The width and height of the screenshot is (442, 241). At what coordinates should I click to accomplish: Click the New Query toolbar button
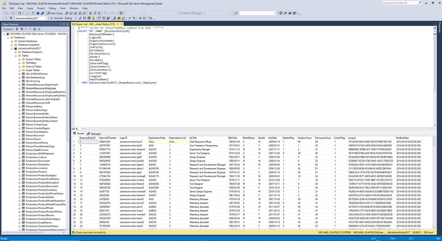pos(55,13)
